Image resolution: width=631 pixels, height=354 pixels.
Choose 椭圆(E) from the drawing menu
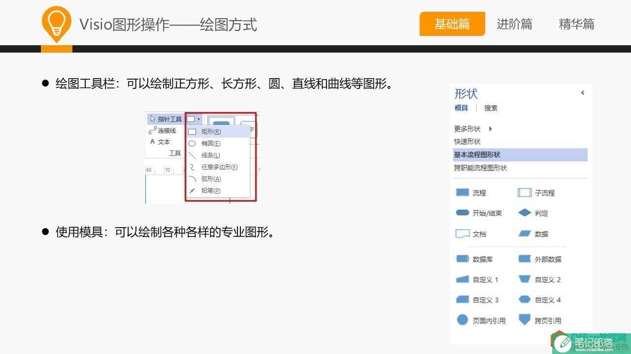coord(218,144)
